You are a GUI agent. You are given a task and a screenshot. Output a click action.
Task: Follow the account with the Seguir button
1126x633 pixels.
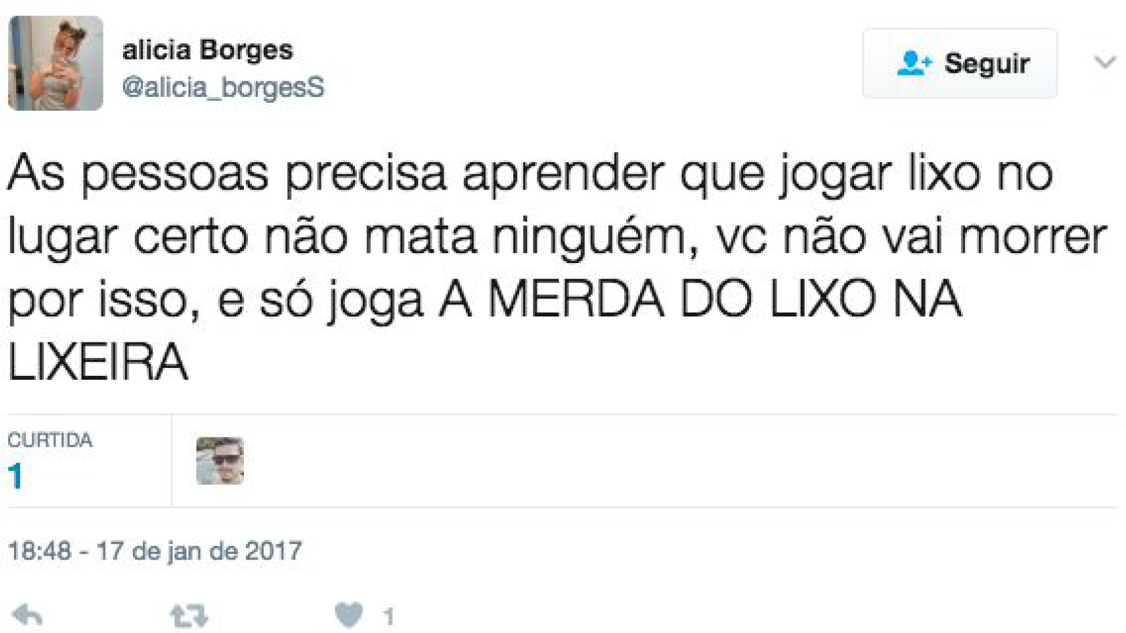(960, 63)
